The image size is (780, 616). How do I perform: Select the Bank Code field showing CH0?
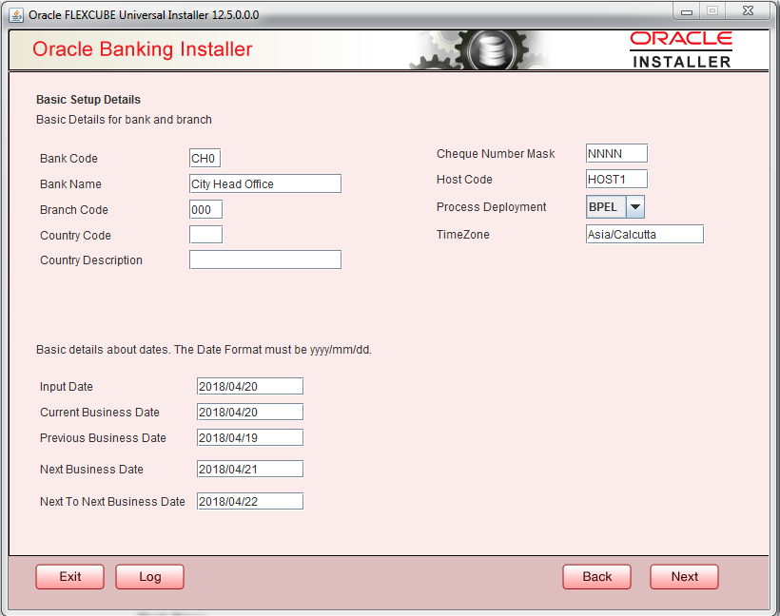205,158
